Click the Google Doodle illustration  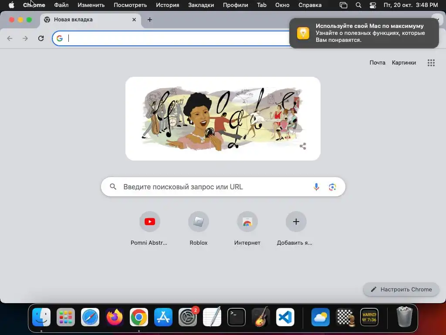(x=223, y=118)
